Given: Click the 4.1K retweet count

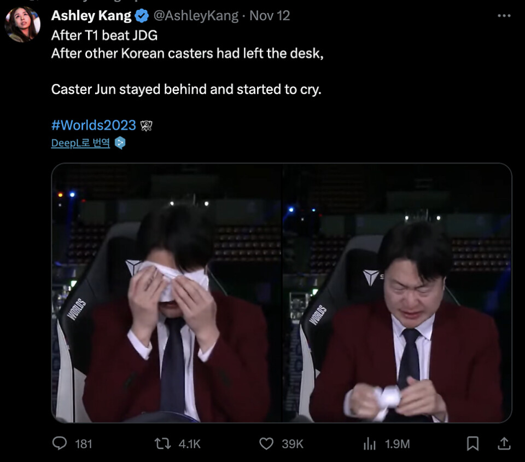Looking at the screenshot, I should pyautogui.click(x=190, y=443).
